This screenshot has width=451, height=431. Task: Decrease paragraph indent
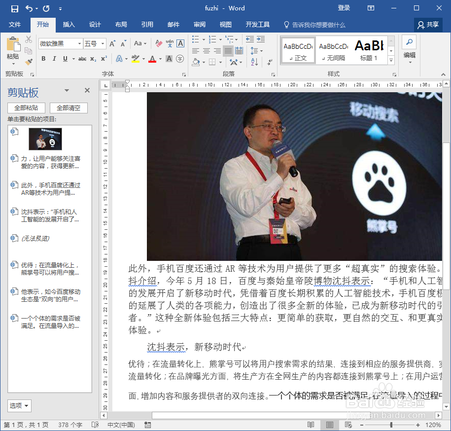pyautogui.click(x=250, y=39)
